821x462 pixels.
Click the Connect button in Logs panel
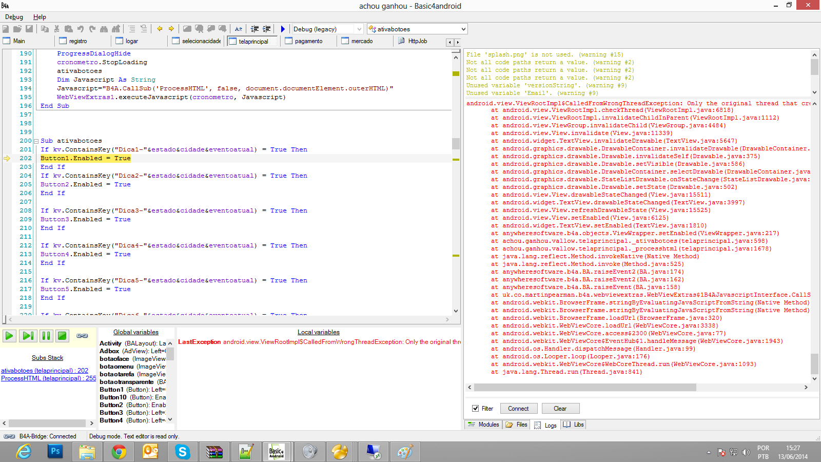pos(518,409)
